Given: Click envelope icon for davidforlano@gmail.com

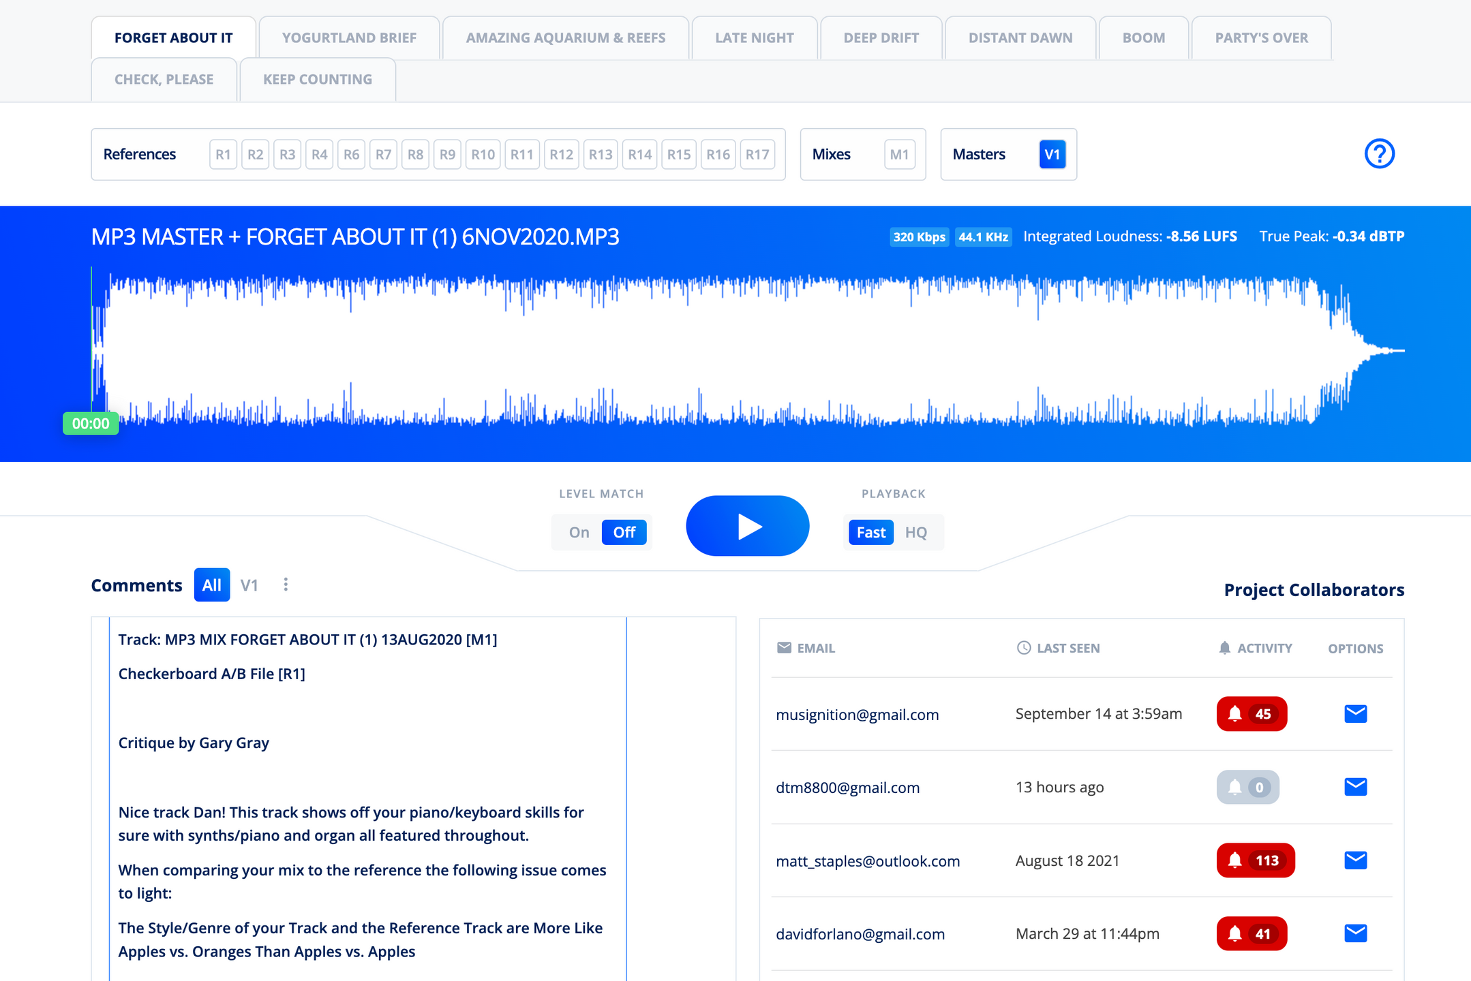Looking at the screenshot, I should click(x=1355, y=933).
